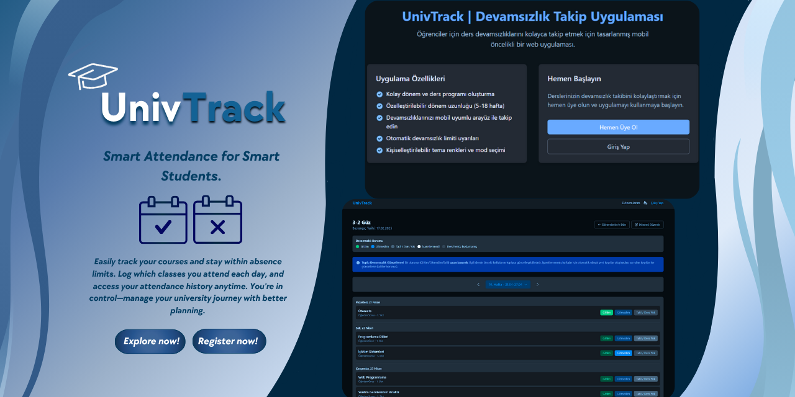The image size is (795, 397).
Task: Set İşletim Sistemleri to Tatil / Ders Yok
Action: pyautogui.click(x=646, y=353)
